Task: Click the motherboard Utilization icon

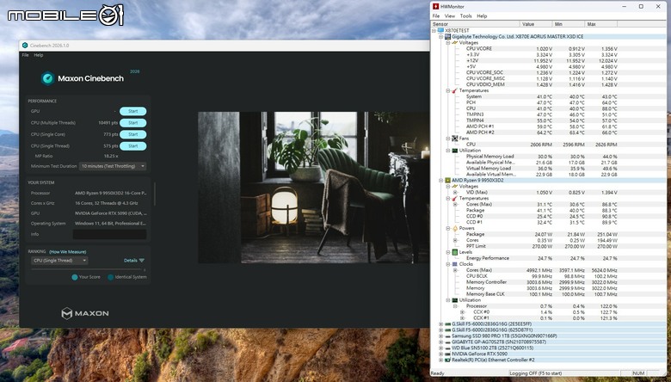Action: 454,151
